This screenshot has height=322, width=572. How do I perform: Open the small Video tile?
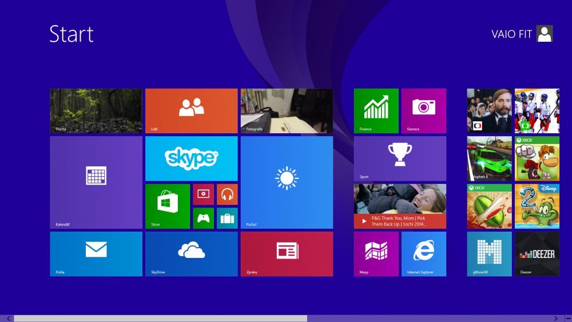coord(203,194)
